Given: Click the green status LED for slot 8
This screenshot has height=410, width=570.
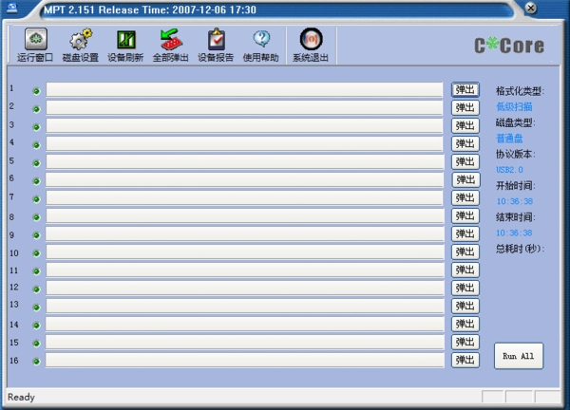Looking at the screenshot, I should [x=36, y=217].
